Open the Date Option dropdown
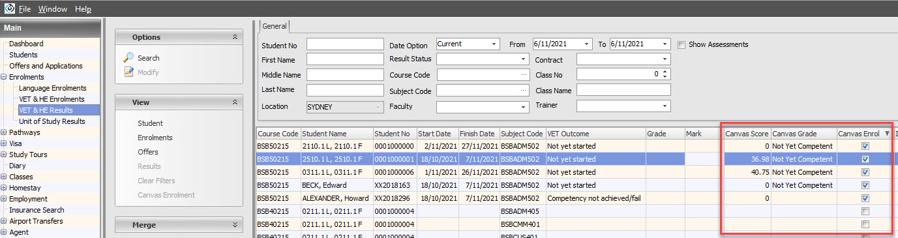This screenshot has height=238, width=898. point(494,44)
